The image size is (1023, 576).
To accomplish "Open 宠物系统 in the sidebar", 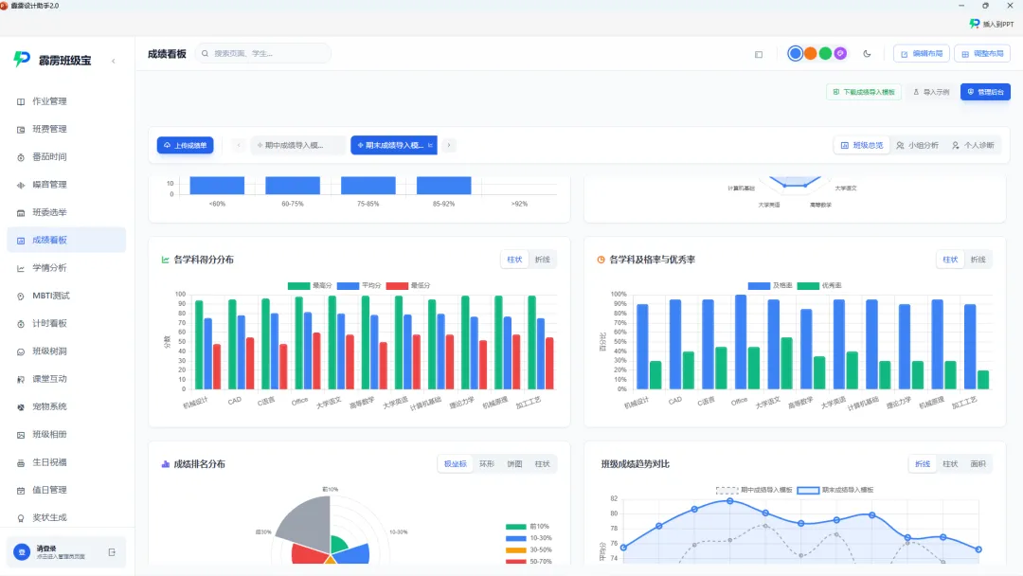I will click(66, 406).
